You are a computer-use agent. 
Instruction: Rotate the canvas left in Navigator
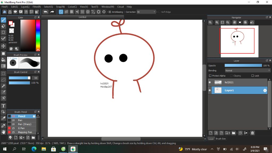tap(235, 22)
